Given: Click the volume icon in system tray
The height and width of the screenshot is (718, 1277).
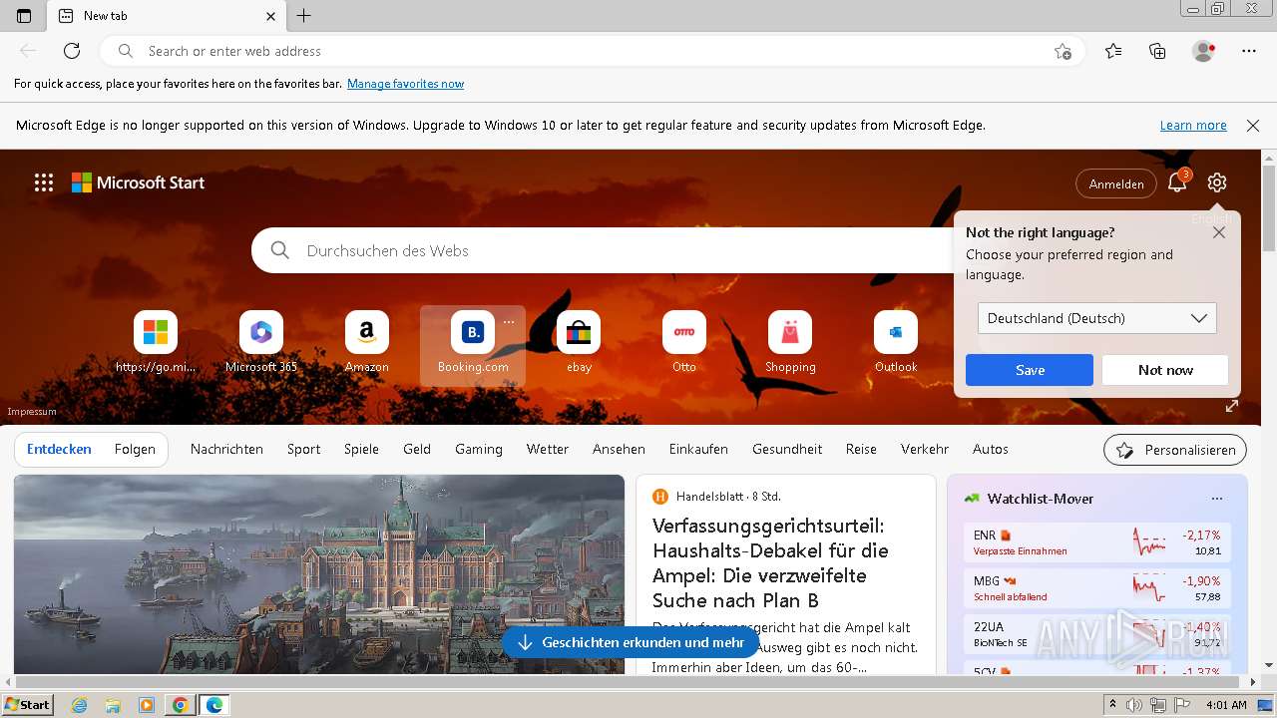Looking at the screenshot, I should coord(1135,705).
